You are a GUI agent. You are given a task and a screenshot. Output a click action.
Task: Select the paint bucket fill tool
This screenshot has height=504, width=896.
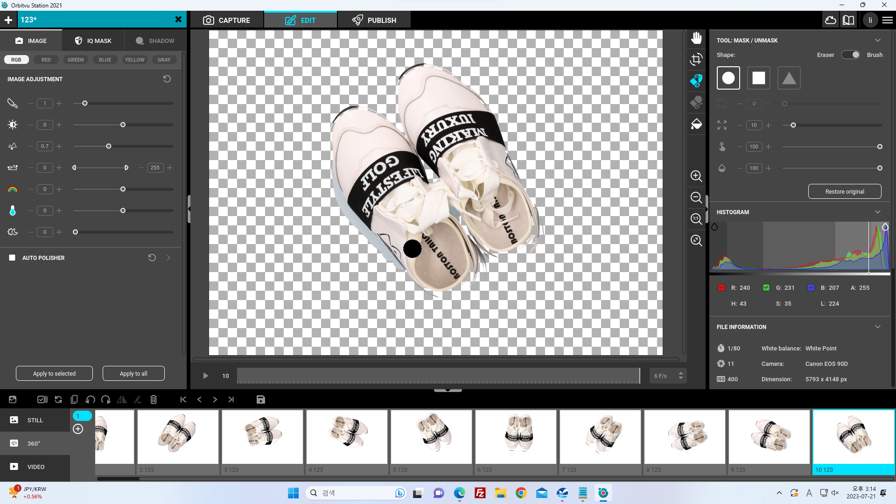click(696, 124)
